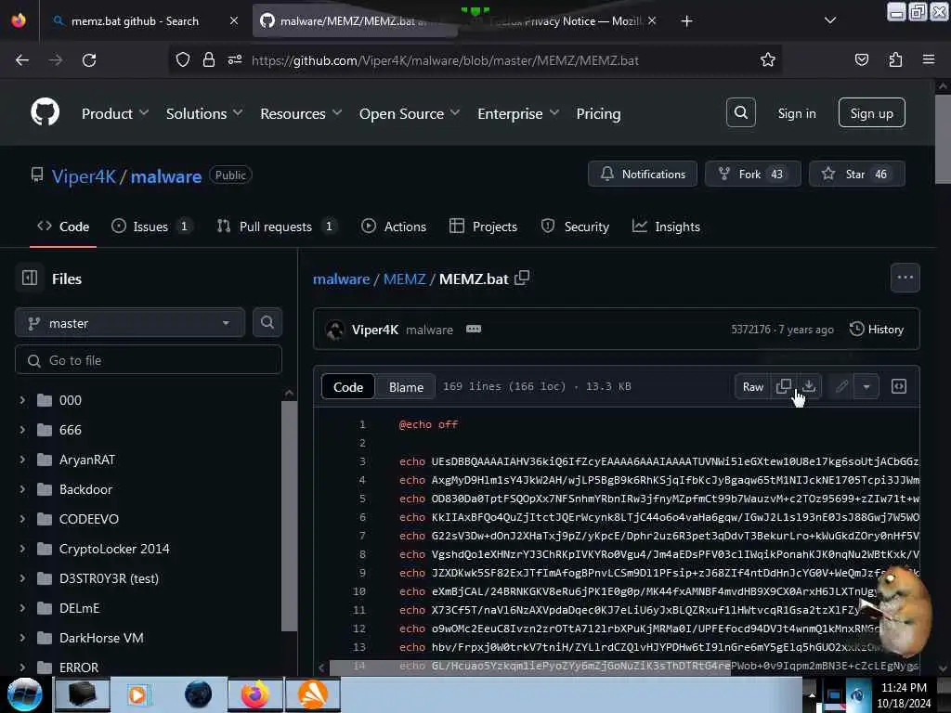Switch to the Code repository tab
Image resolution: width=951 pixels, height=713 pixels.
click(63, 227)
